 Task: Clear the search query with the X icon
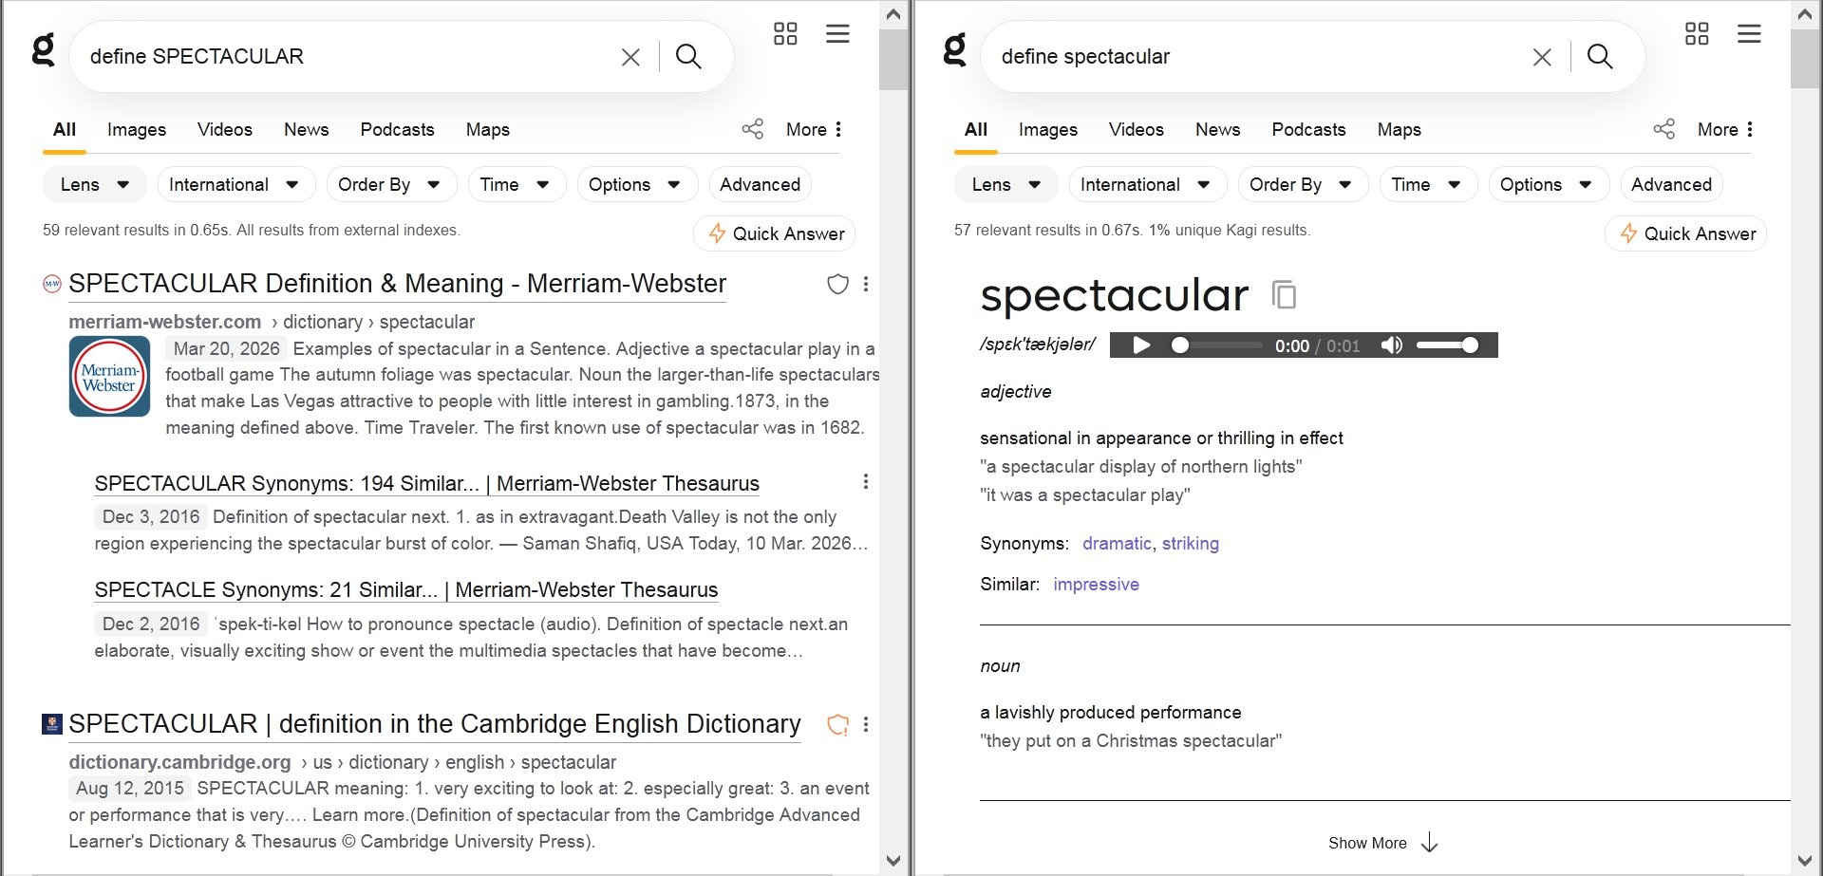(x=630, y=56)
